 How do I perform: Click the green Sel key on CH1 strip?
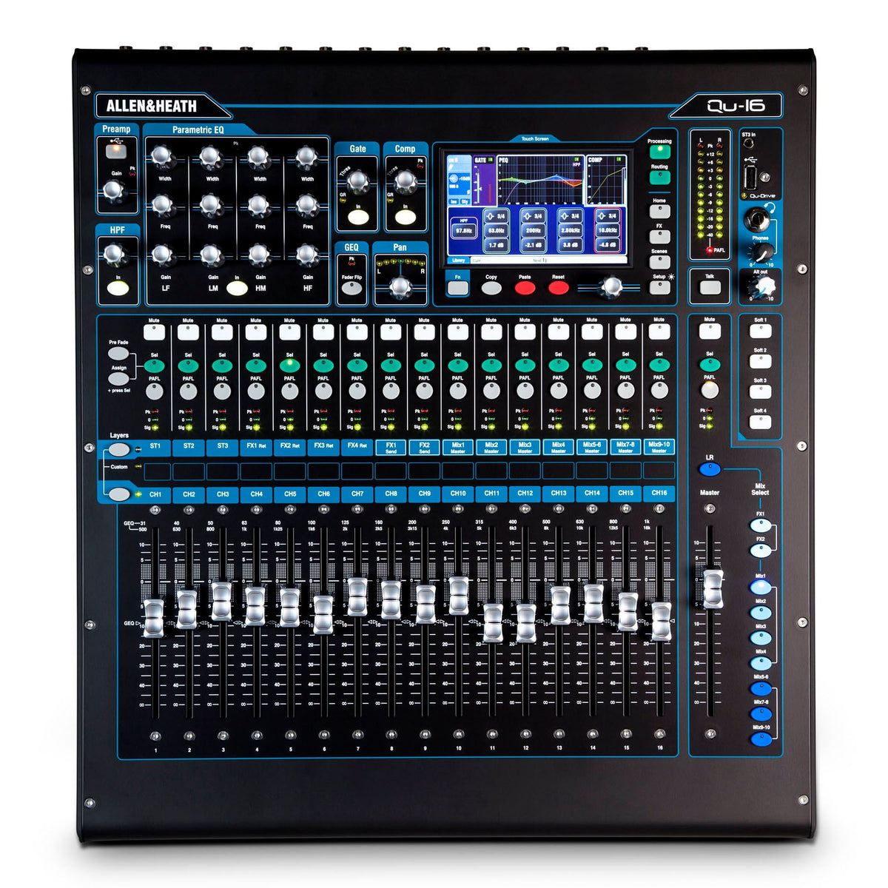coord(154,366)
